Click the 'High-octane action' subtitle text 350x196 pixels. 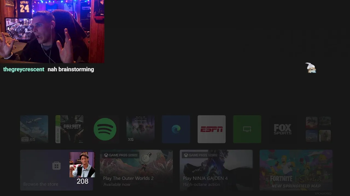tap(202, 184)
